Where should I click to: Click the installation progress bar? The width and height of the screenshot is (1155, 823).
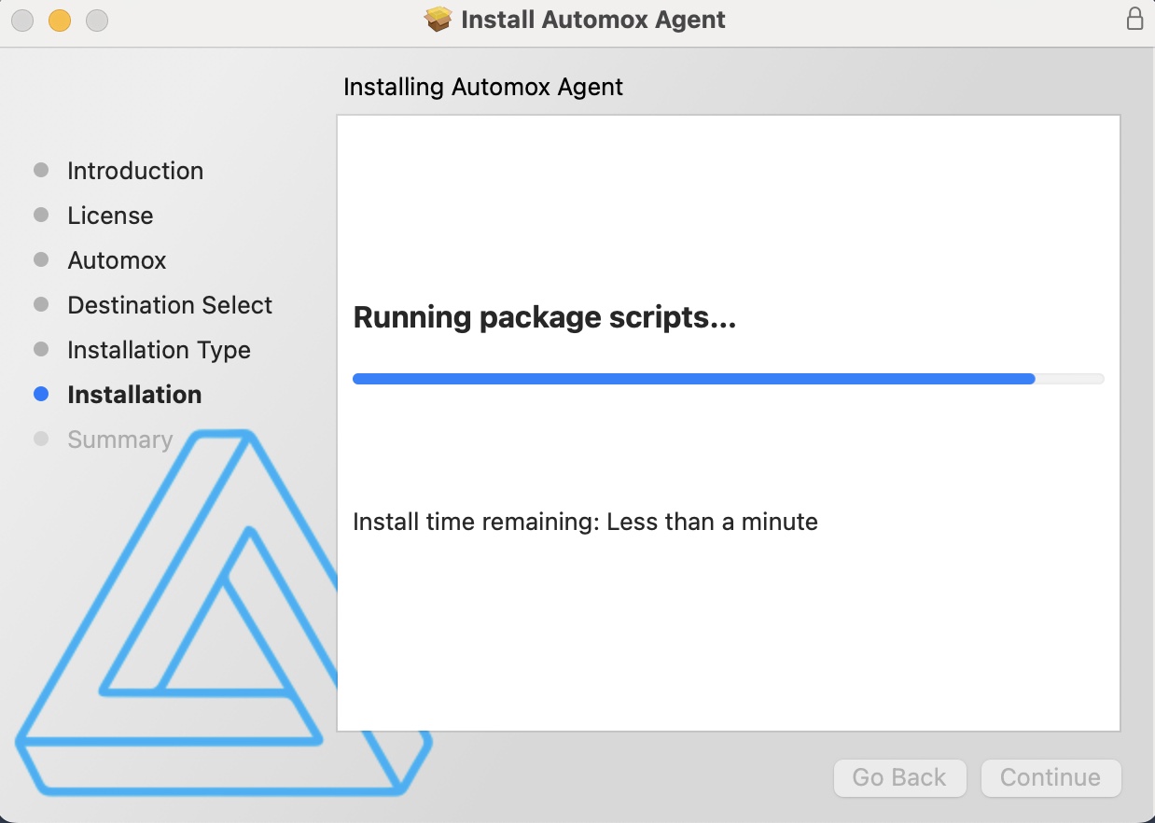[728, 379]
